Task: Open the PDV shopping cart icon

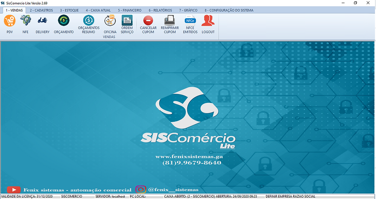Action: [10, 21]
